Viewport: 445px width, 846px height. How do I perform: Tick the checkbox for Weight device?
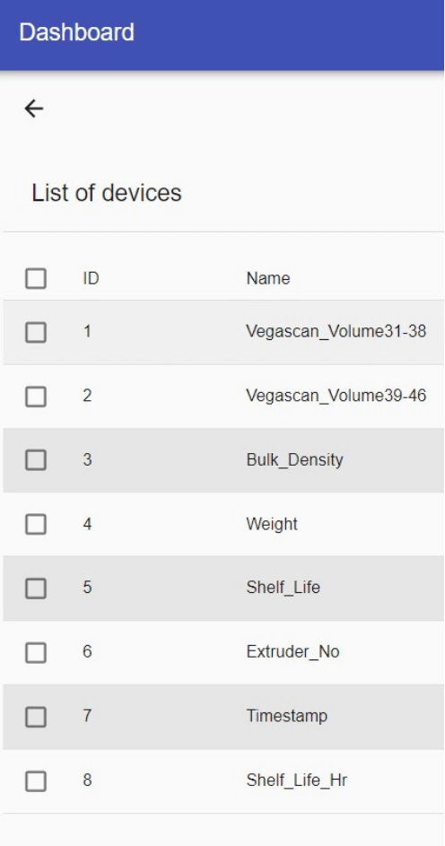pos(36,525)
